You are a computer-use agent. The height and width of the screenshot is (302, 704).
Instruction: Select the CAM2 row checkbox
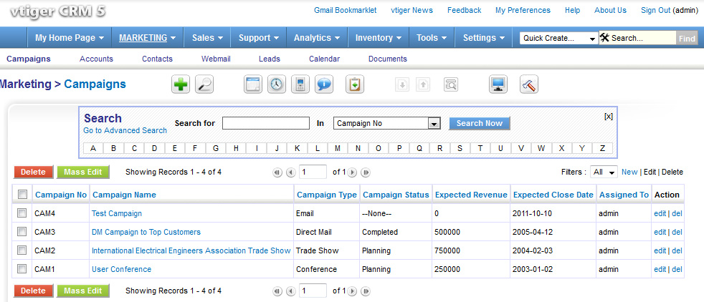click(x=22, y=250)
